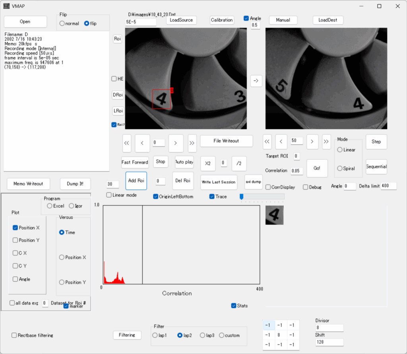Click the arrow button between the images
Viewport: 407px width, 354px height.
[256, 81]
